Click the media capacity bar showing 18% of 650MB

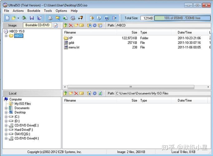point(182,18)
